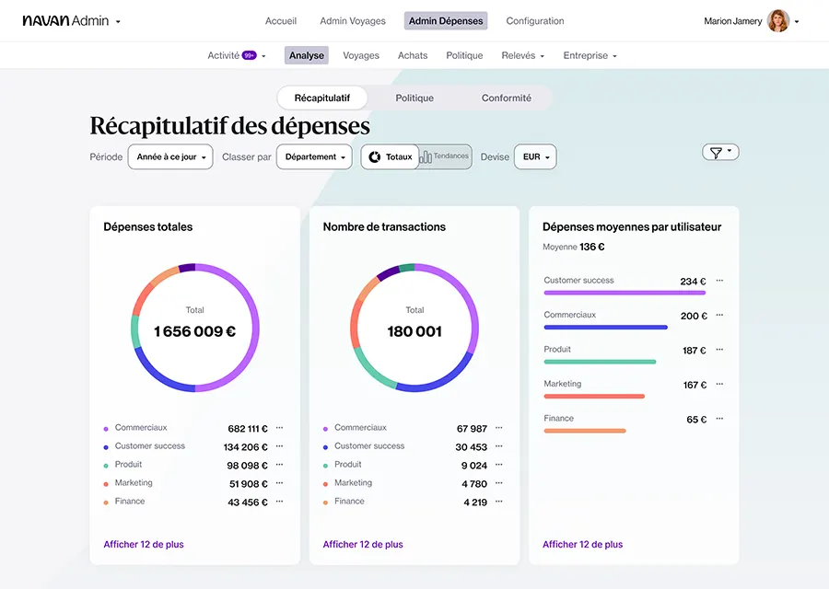829x589 pixels.
Task: Open the Département classification dropdown
Action: point(314,156)
